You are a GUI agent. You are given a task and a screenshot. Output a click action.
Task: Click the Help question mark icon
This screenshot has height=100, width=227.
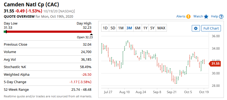221,17
